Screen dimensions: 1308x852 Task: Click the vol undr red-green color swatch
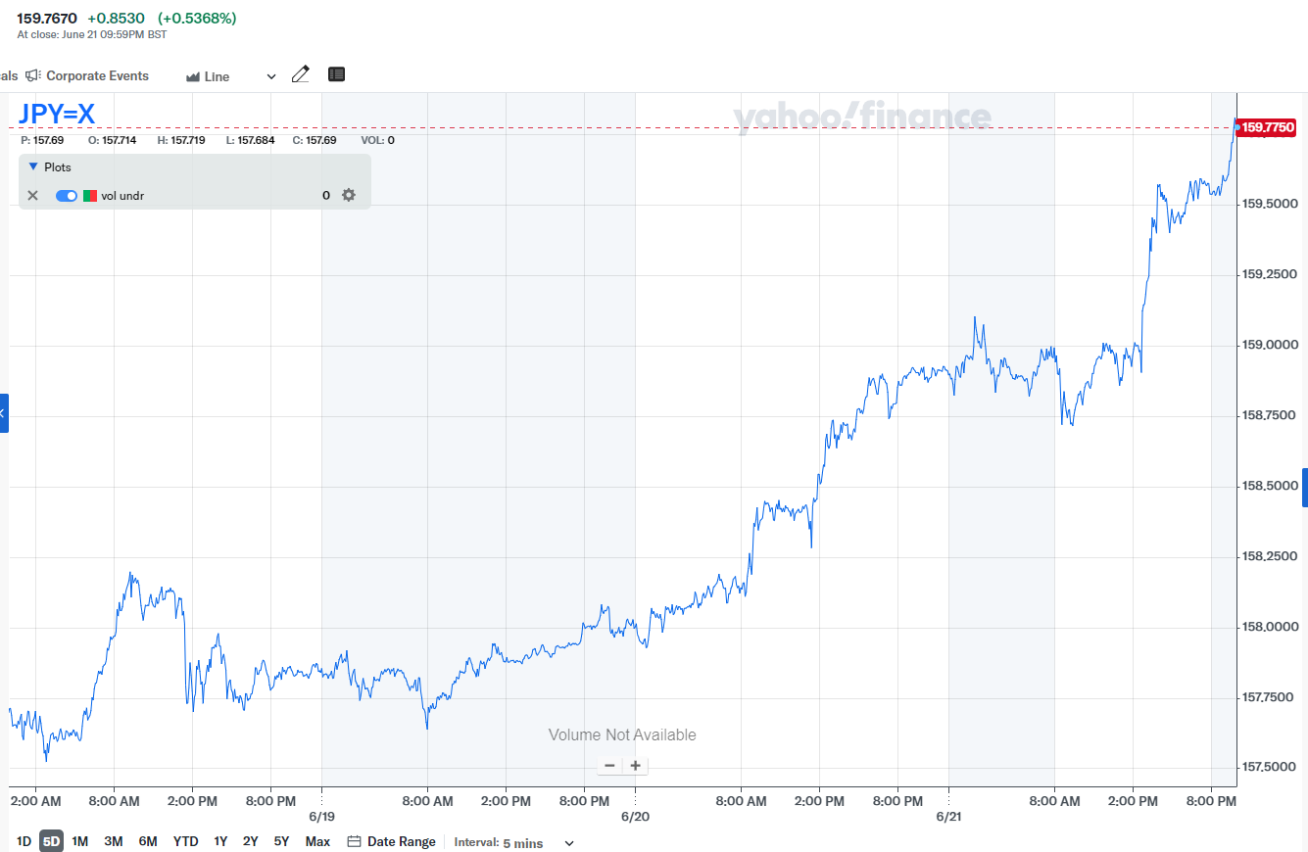(89, 196)
